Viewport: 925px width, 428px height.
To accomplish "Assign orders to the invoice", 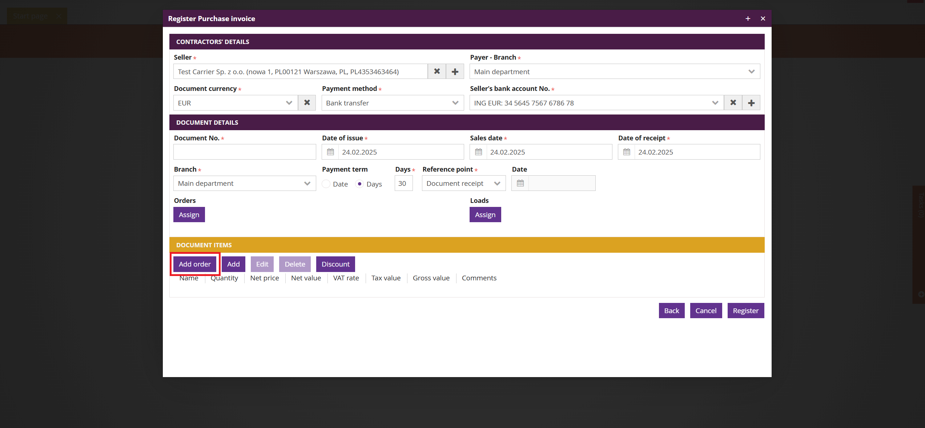I will point(189,215).
